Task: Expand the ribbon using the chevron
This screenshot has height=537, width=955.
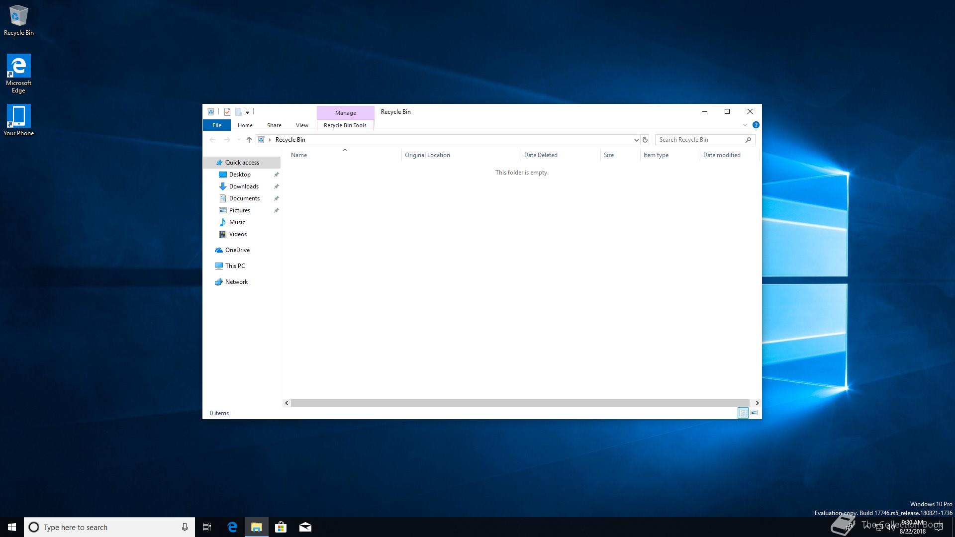Action: pyautogui.click(x=745, y=125)
